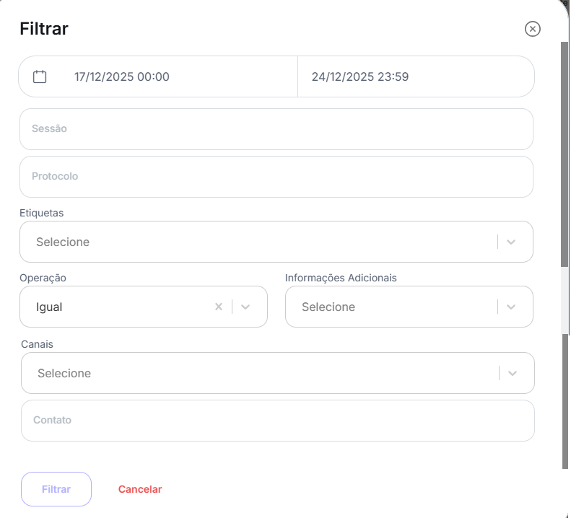Image resolution: width=571 pixels, height=518 pixels.
Task: Click the Filtrar button
Action: (56, 489)
